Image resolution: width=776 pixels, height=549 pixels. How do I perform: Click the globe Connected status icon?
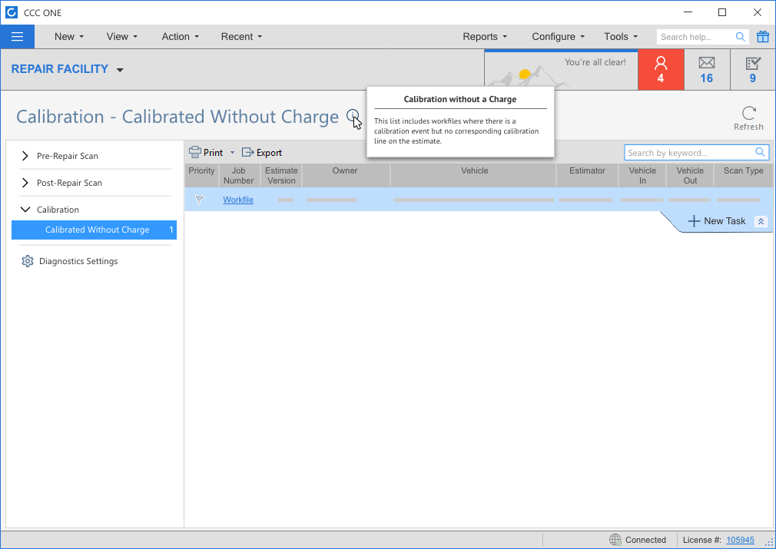(615, 540)
